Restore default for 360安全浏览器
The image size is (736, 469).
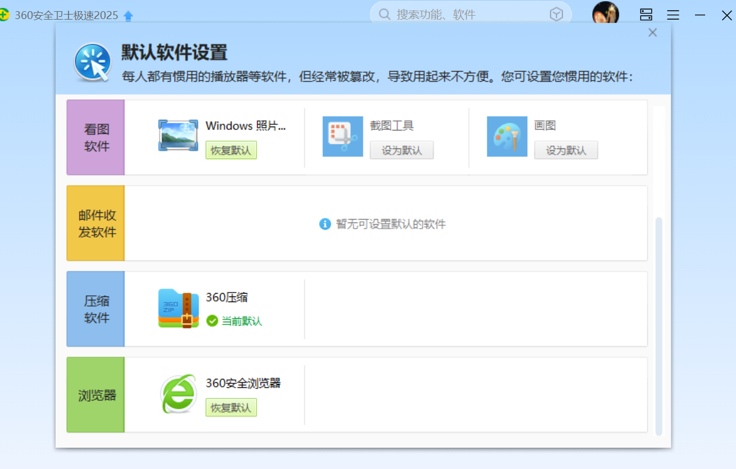click(x=231, y=407)
